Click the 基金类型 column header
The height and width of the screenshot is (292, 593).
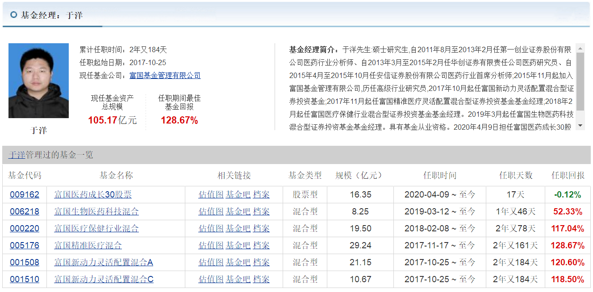(305, 176)
